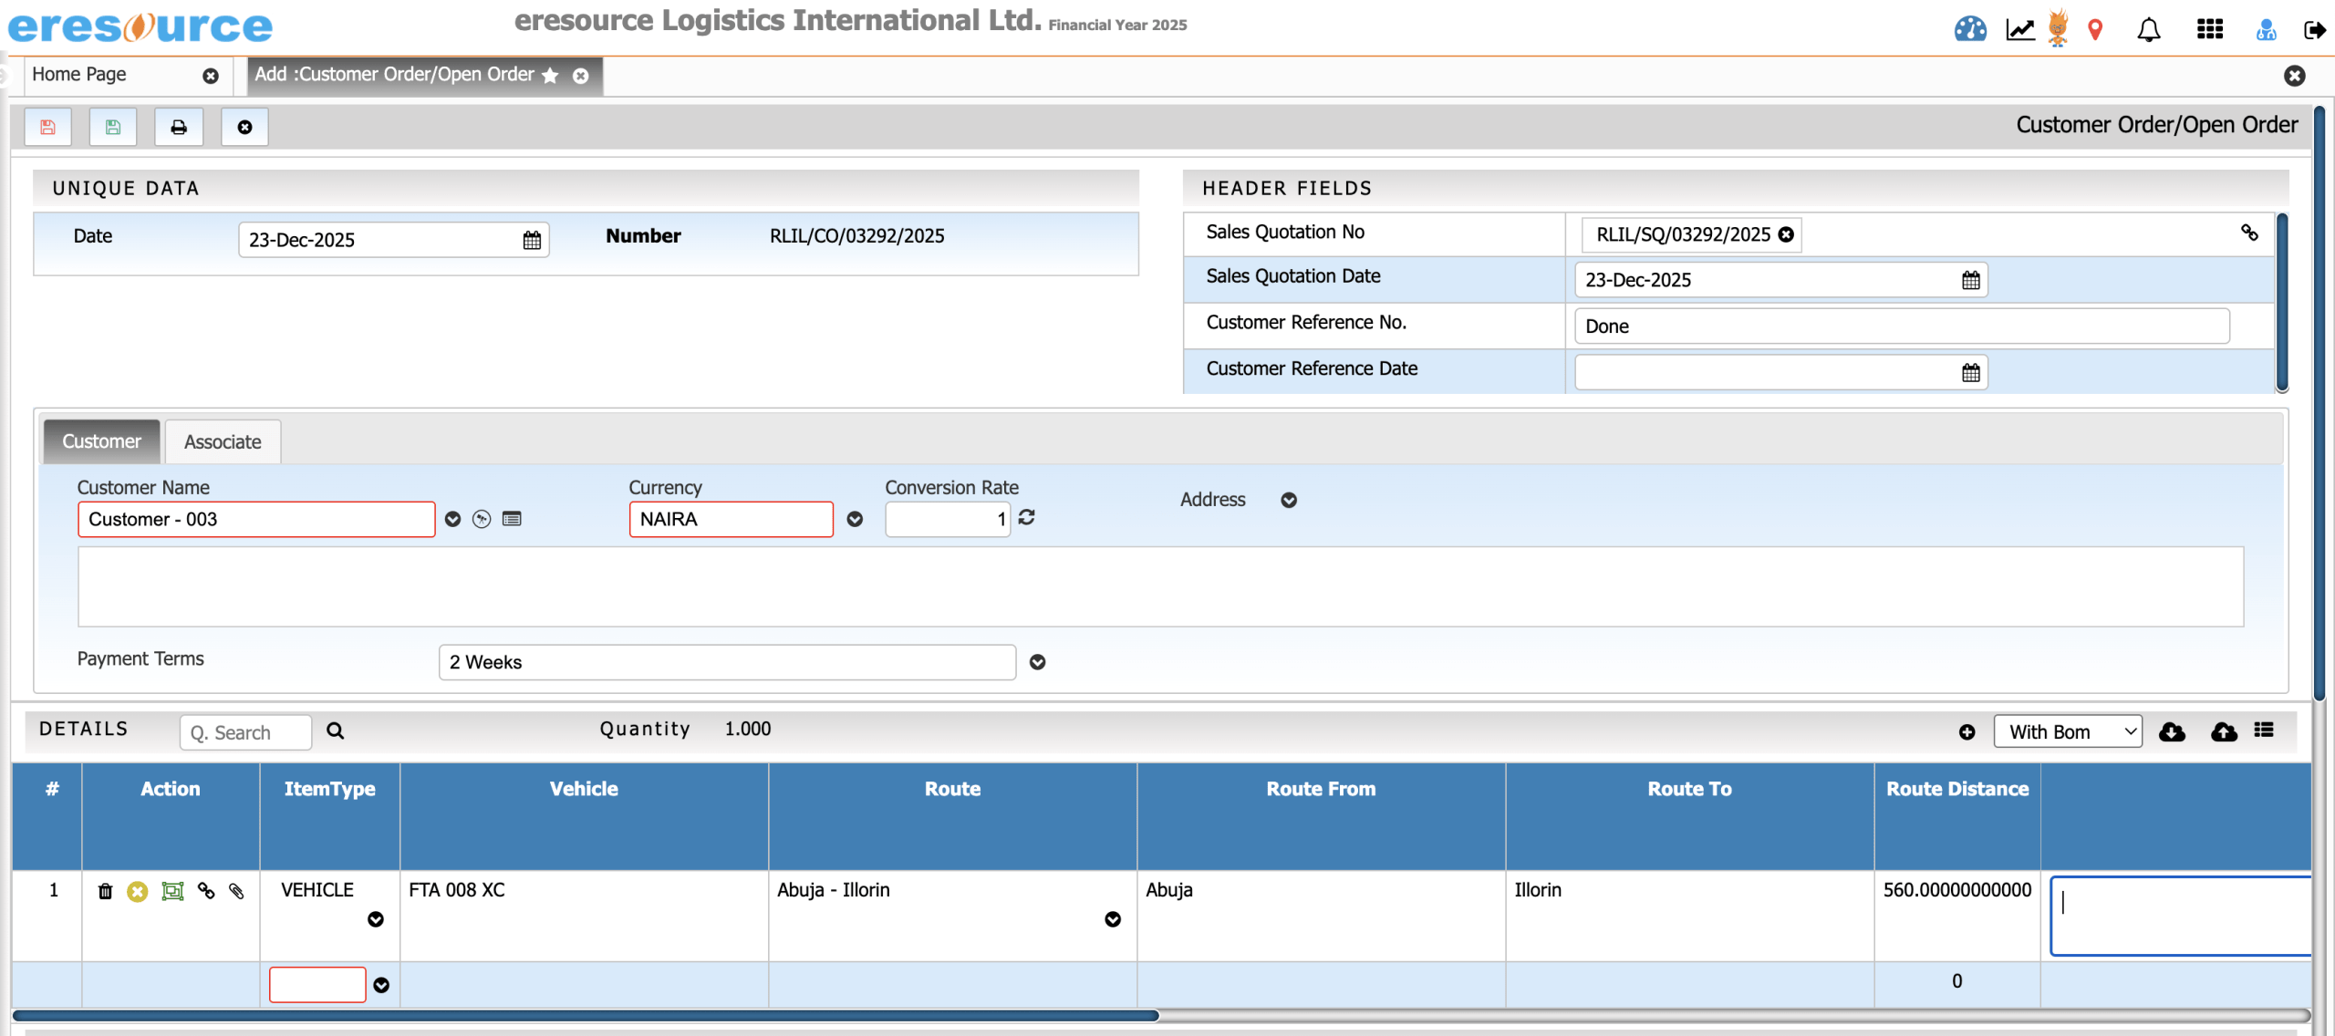Remove the RLIL/SQ/03292/2025 quotation tag

(1786, 235)
